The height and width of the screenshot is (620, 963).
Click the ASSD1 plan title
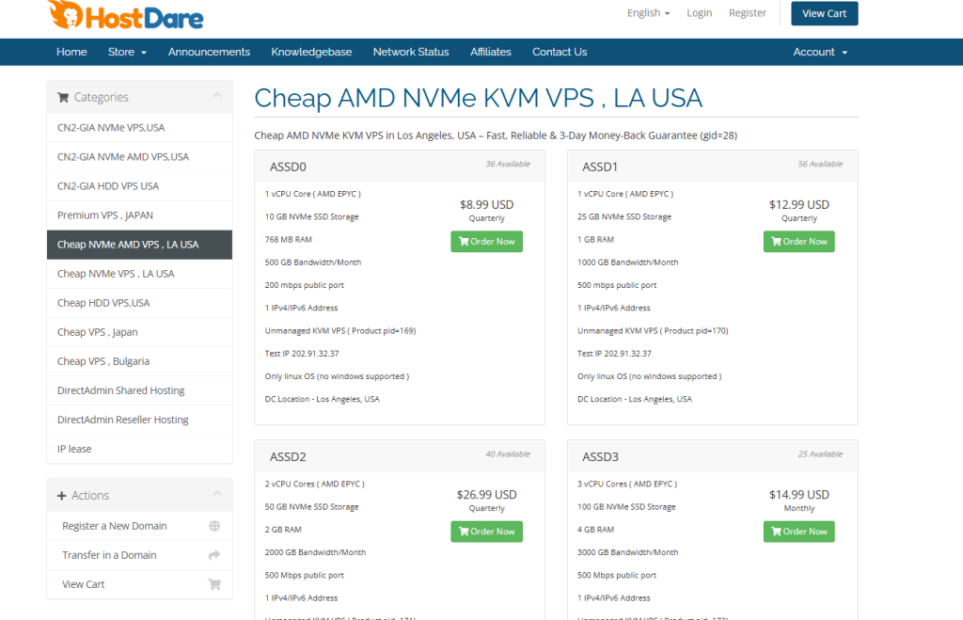click(x=600, y=167)
